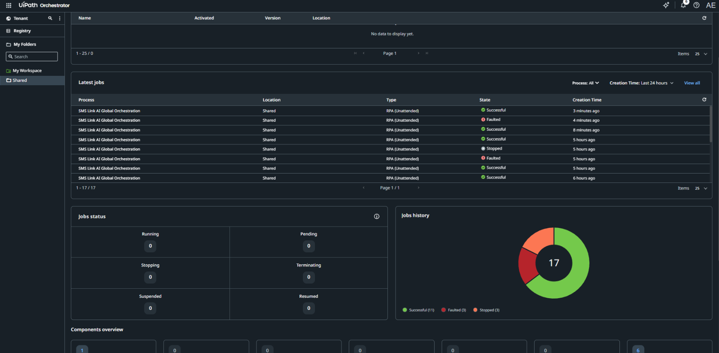Go to previous page in top table

pos(364,53)
